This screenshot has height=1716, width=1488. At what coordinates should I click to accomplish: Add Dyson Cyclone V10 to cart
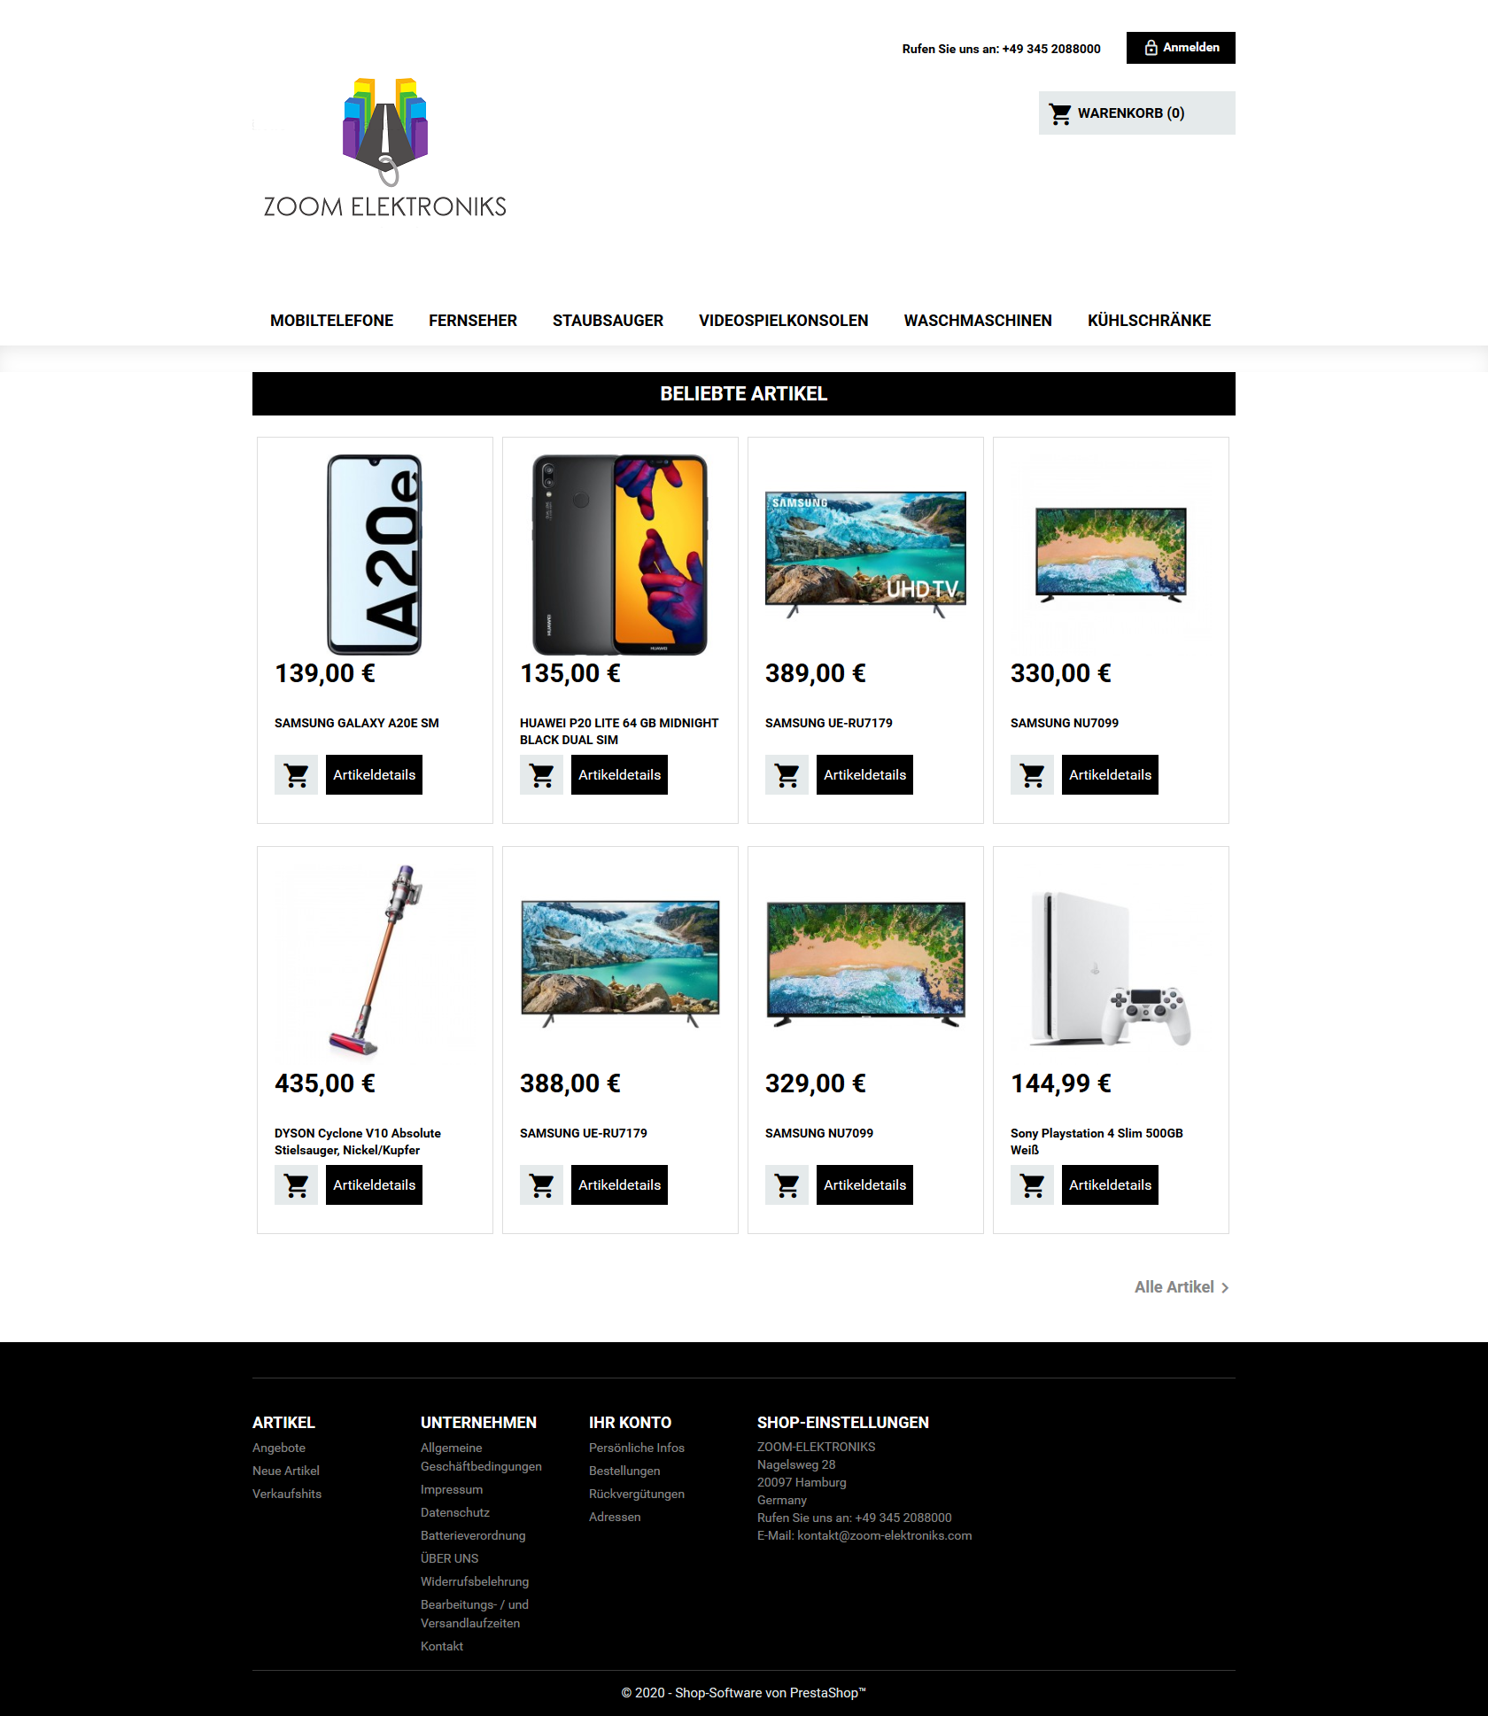click(296, 1185)
